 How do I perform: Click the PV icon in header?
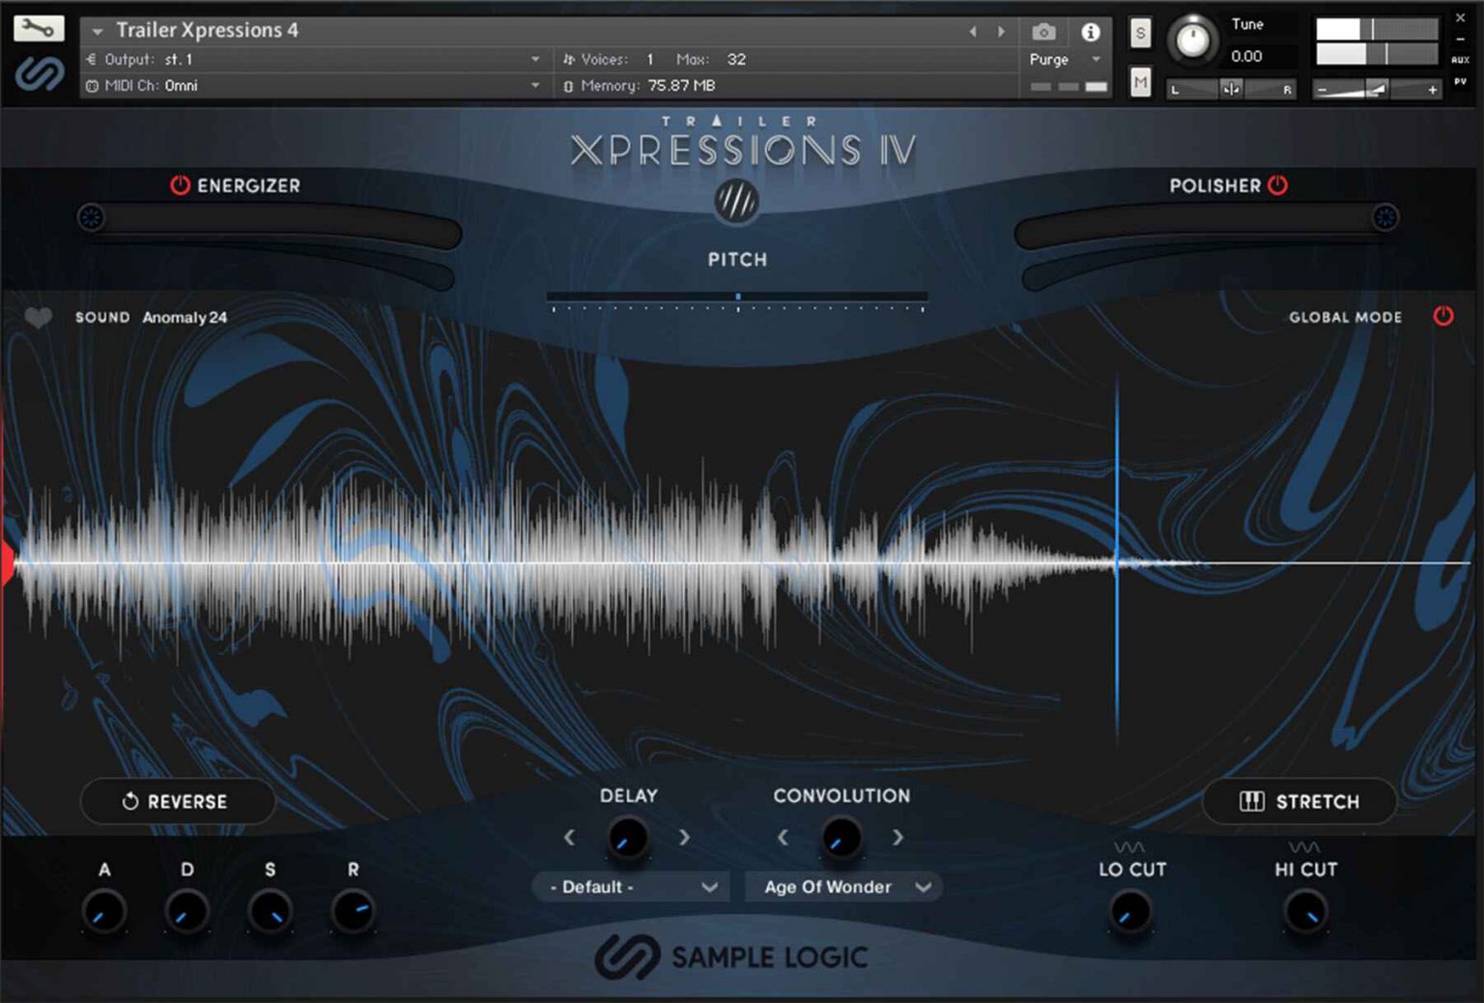click(1460, 83)
